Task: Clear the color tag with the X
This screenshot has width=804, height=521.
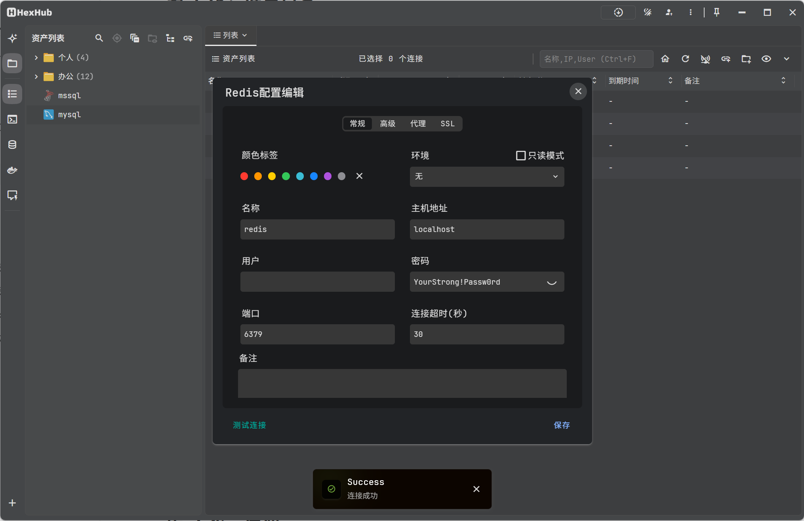Action: [359, 176]
